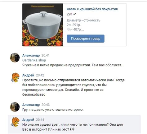Click Андрей's hedgehog avatar at 20:44 message

pos(15,122)
